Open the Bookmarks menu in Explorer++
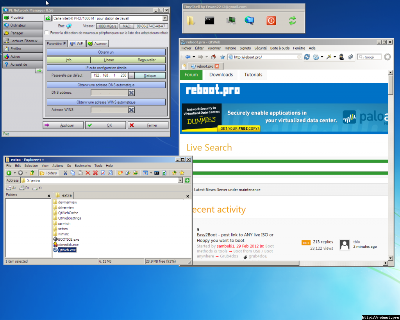This screenshot has width=400, height=320. point(82,166)
